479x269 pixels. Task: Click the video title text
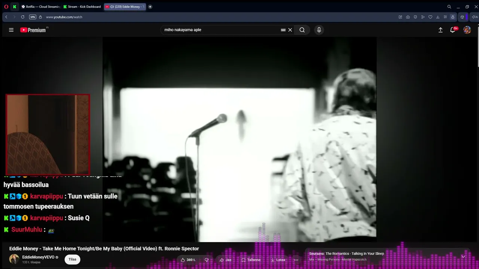[x=104, y=248]
